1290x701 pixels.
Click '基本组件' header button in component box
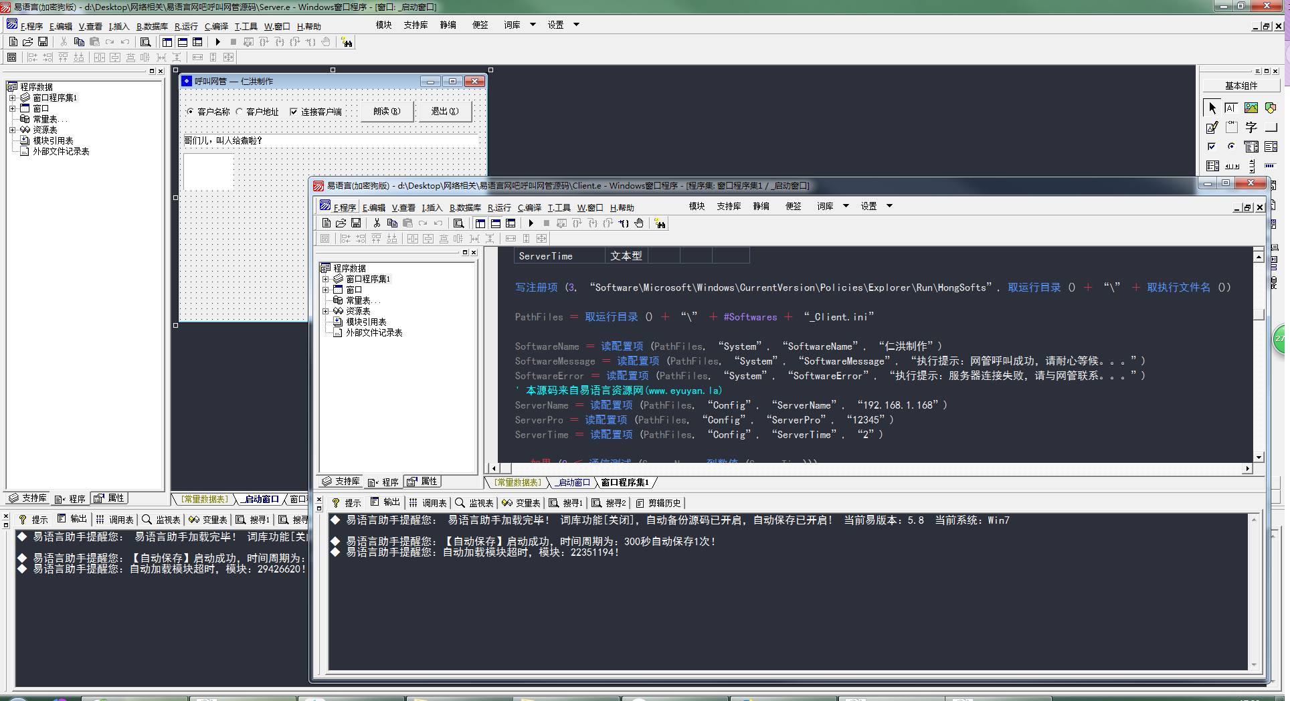click(x=1241, y=86)
